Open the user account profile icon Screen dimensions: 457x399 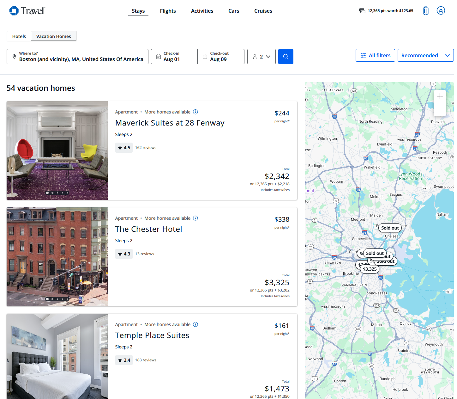[441, 11]
